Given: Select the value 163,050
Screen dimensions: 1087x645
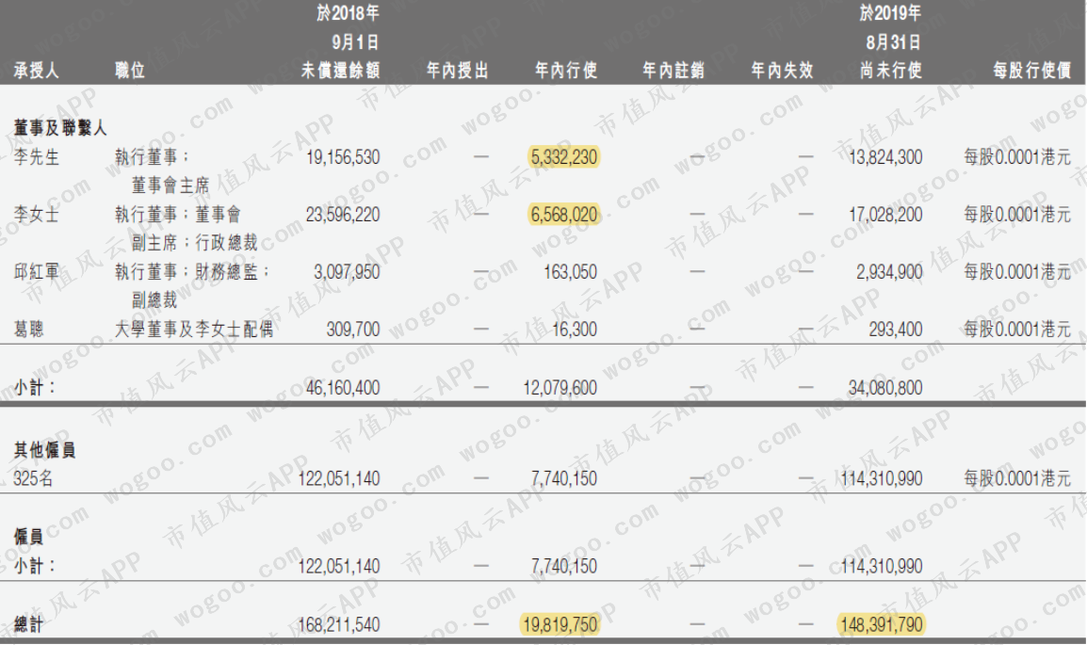Looking at the screenshot, I should point(570,272).
